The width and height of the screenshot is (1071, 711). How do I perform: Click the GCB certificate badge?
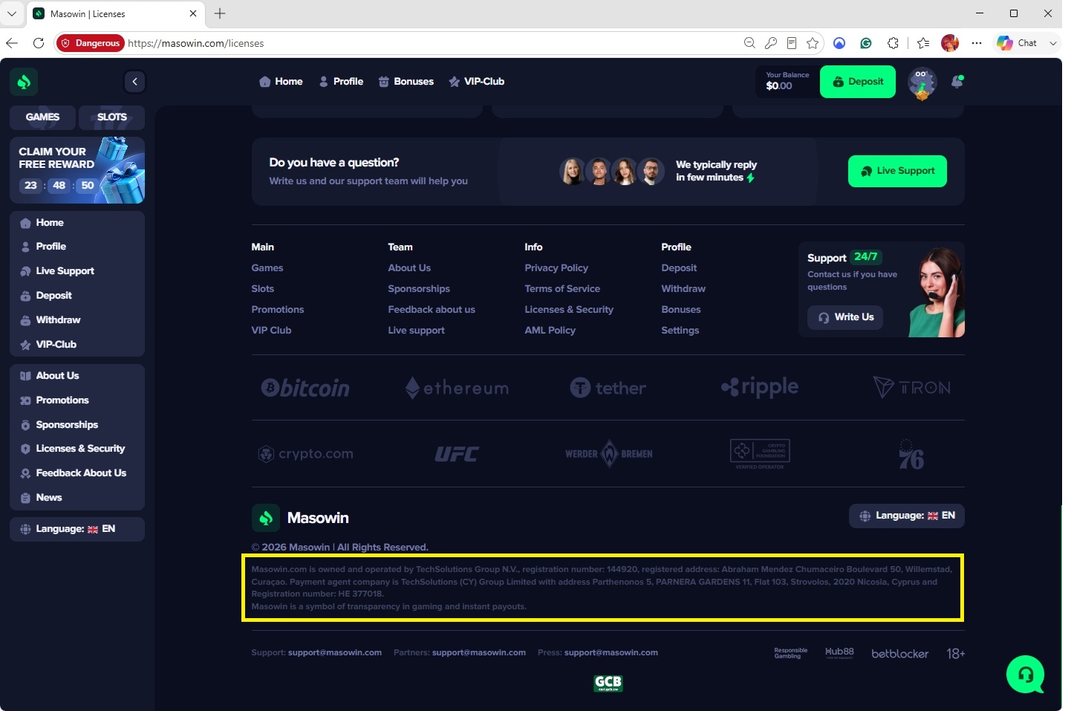[608, 684]
